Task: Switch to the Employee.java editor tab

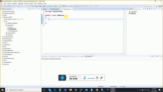Action: click(x=54, y=9)
